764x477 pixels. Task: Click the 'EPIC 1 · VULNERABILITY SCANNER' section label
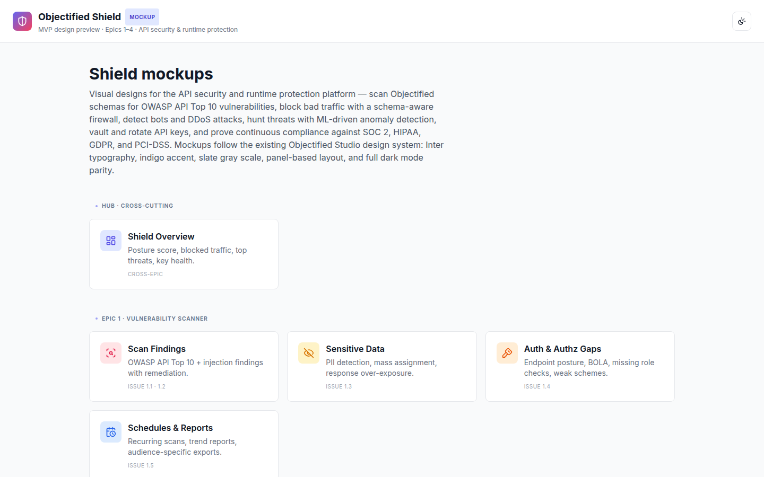pyautogui.click(x=155, y=319)
